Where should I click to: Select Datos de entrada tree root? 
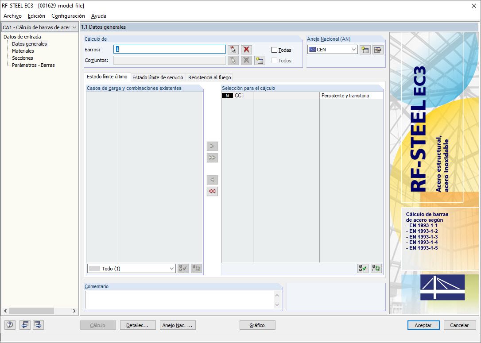coord(22,37)
